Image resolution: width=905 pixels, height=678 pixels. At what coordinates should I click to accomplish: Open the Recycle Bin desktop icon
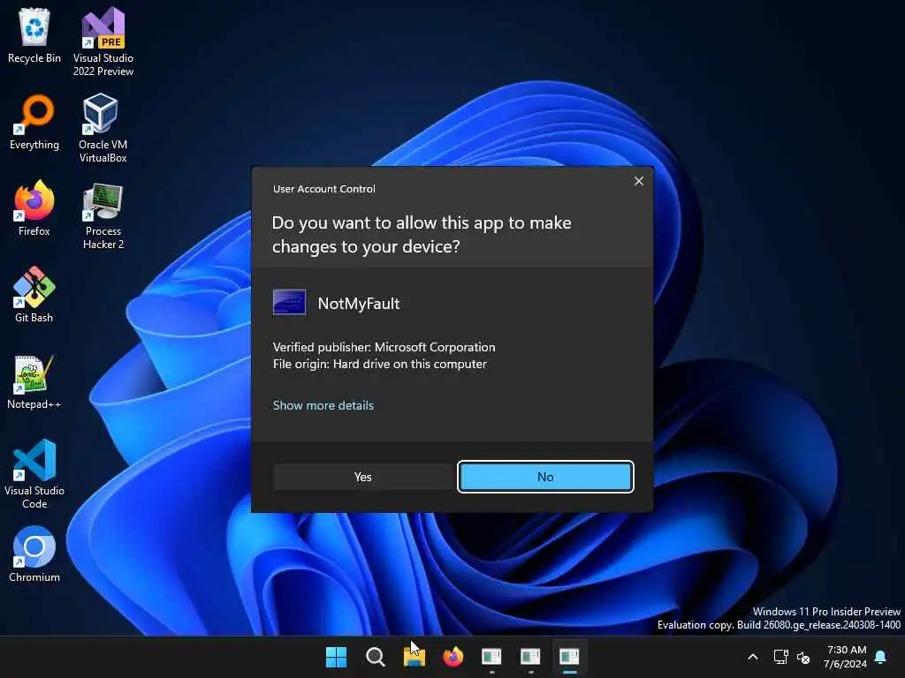click(34, 35)
